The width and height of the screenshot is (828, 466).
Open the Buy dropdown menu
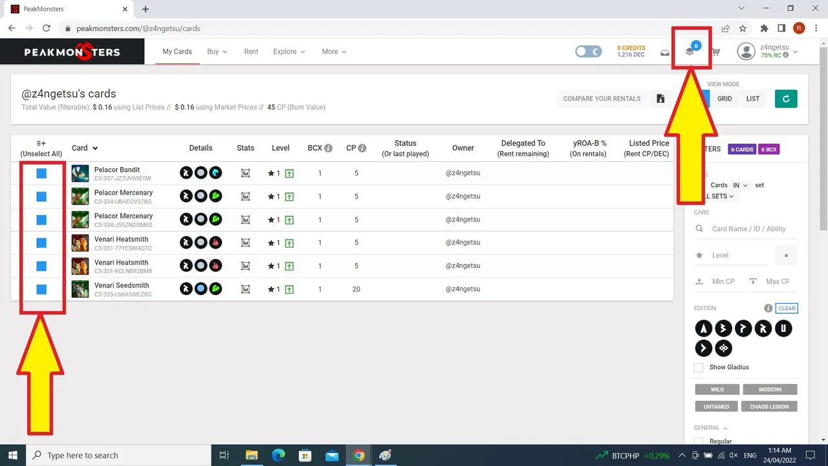pos(217,52)
